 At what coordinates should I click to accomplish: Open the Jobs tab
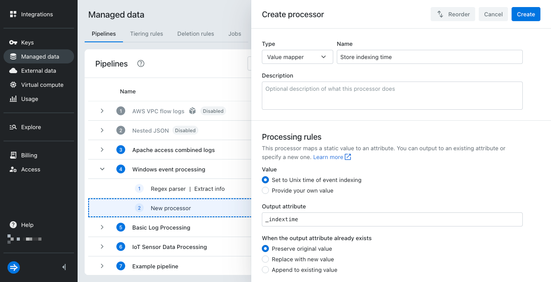click(235, 33)
